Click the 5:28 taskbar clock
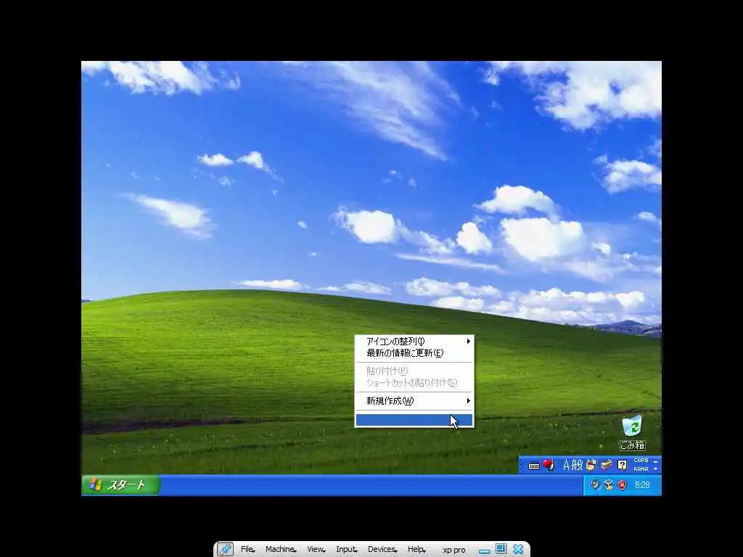Viewport: 743px width, 557px height. pyautogui.click(x=642, y=485)
